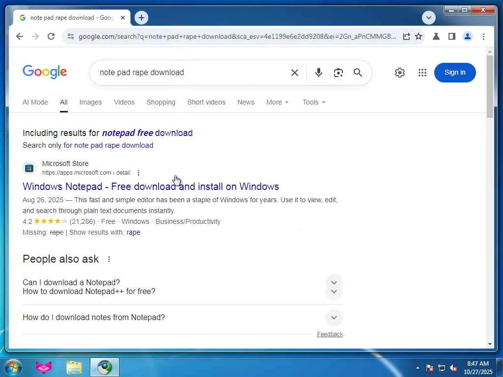Screen dimensions: 503x377
Task: Search only for the original query link
Action: pyautogui.click(x=113, y=145)
